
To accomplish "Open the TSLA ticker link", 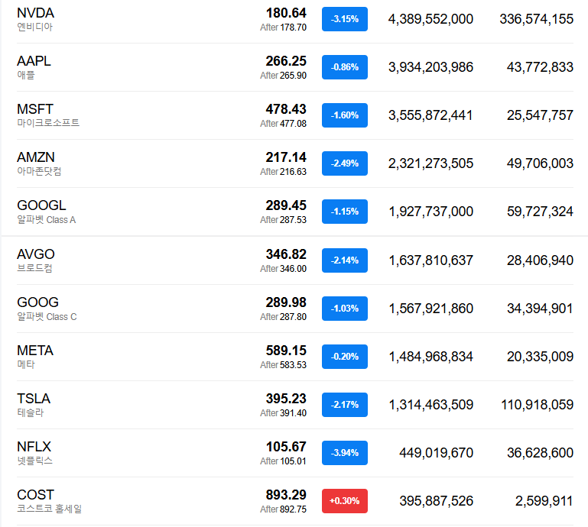I will pyautogui.click(x=34, y=399).
